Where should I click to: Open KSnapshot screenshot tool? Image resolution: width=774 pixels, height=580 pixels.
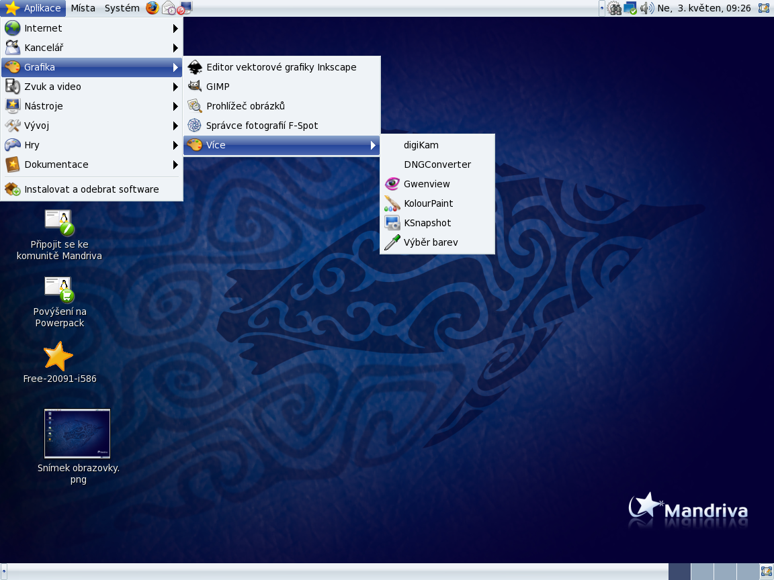coord(437,223)
